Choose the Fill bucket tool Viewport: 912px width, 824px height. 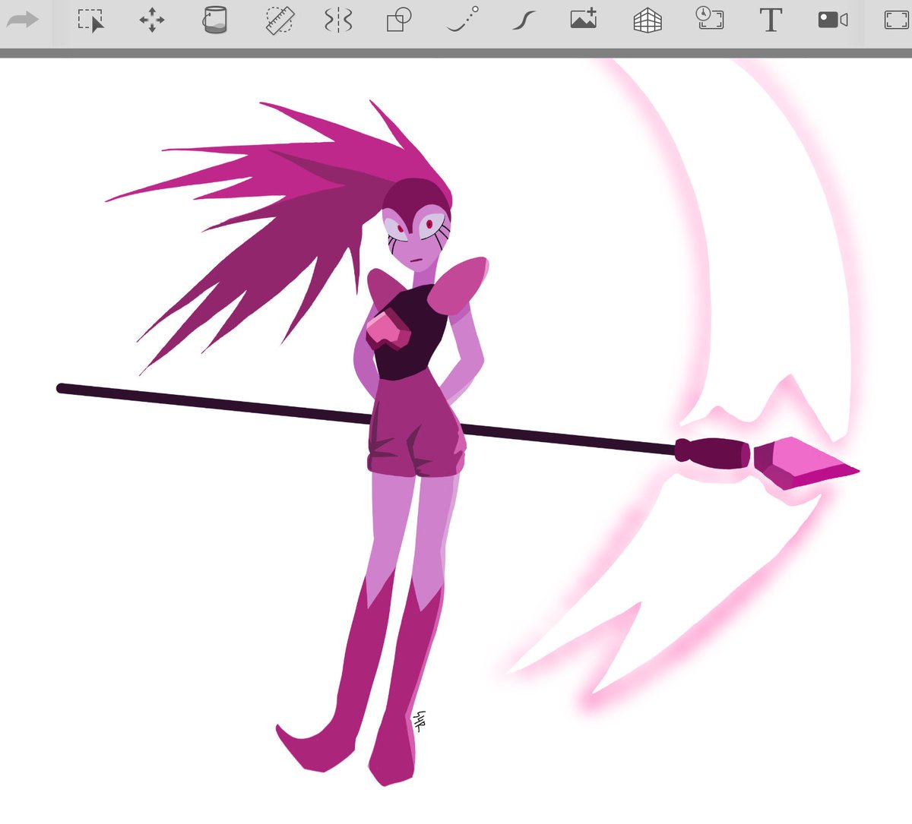pyautogui.click(x=215, y=20)
